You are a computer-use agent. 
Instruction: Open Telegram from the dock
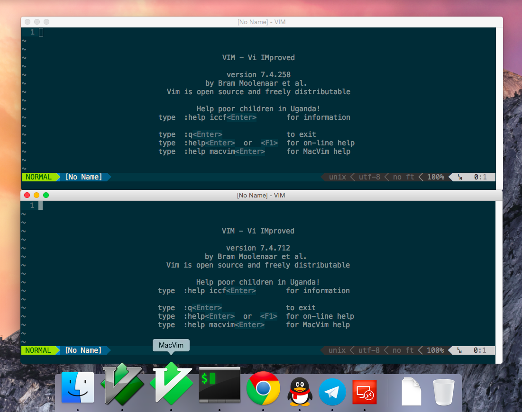(332, 392)
